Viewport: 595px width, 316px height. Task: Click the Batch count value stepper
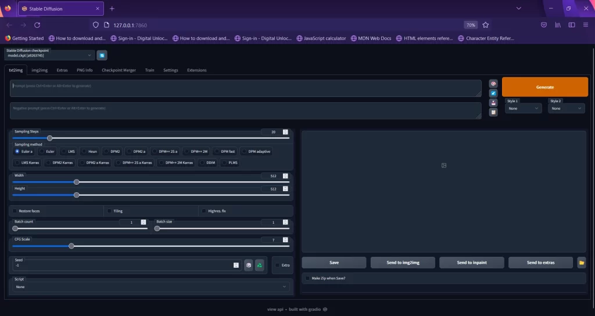[x=144, y=222]
